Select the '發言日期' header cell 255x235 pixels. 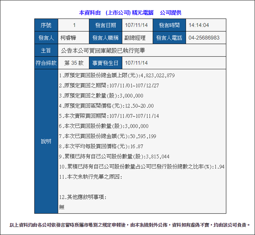tap(106, 25)
